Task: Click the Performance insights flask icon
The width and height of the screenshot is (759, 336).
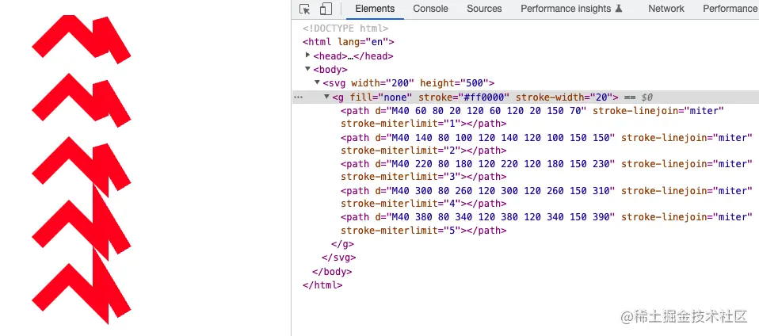Action: click(618, 9)
